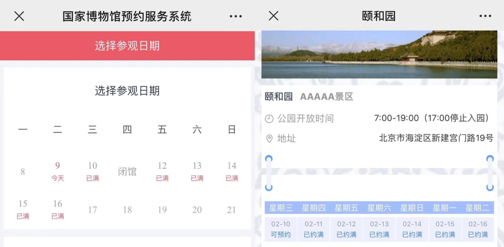Click the 星期六 column header
The width and height of the screenshot is (504, 247).
coord(379,208)
